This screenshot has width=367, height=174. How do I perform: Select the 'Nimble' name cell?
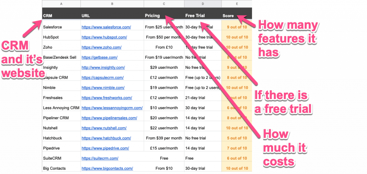coord(61,86)
